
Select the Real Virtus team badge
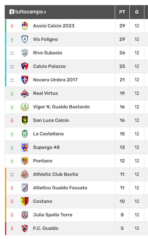click(x=25, y=93)
